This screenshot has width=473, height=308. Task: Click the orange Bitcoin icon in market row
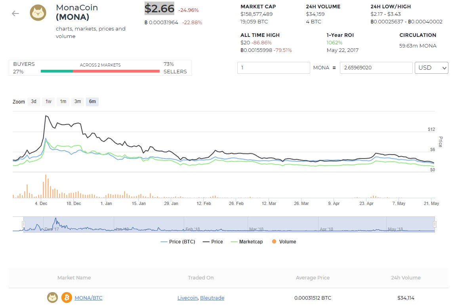point(67,297)
